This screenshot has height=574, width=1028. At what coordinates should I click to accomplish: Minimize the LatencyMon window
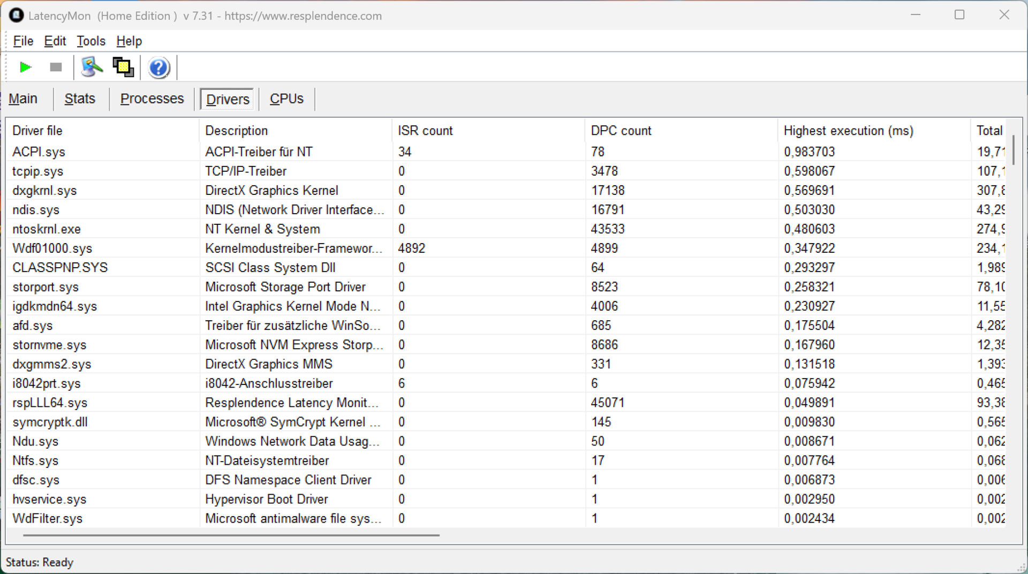tap(916, 15)
